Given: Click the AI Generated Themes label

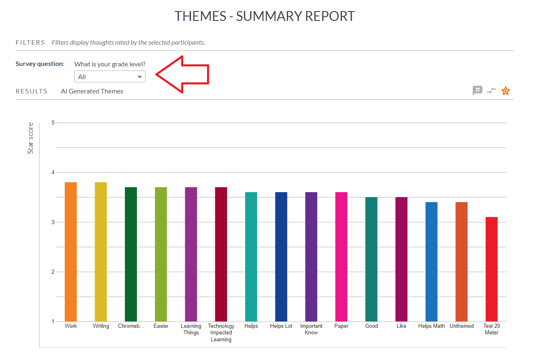Looking at the screenshot, I should click(x=92, y=91).
